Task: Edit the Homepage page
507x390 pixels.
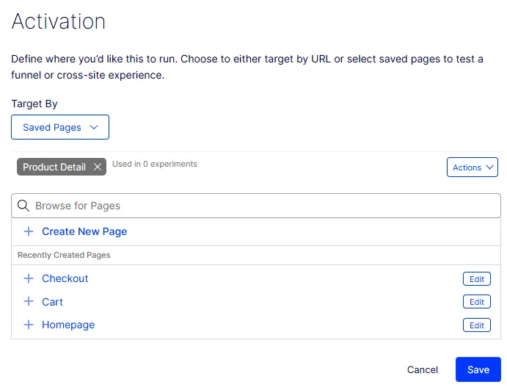Action: [477, 325]
